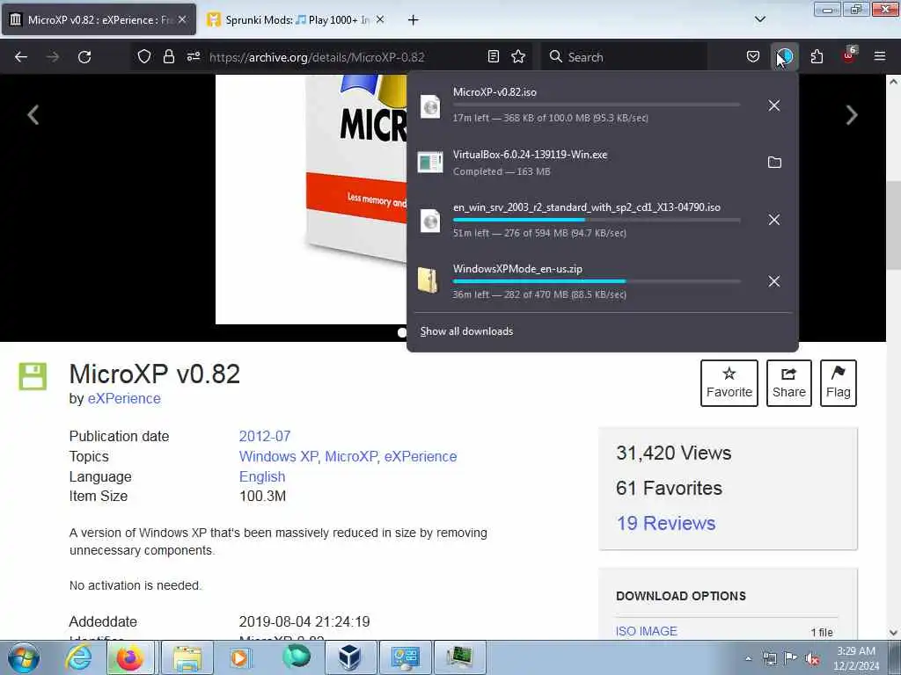This screenshot has height=675, width=901.
Task: Close the Sprunki Mods tab
Action: pos(380,19)
